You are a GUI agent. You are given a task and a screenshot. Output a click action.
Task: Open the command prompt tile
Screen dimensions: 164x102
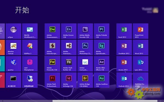13,80
